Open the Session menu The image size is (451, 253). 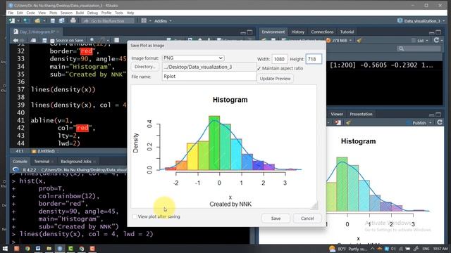(x=66, y=13)
